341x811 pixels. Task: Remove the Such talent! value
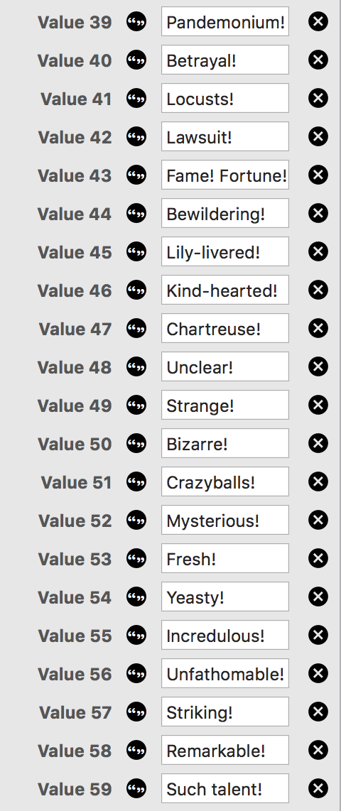(318, 788)
